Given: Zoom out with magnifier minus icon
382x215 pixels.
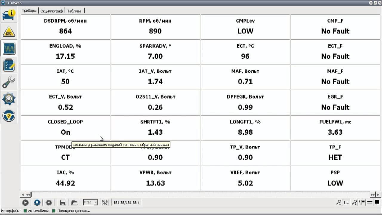Looking at the screenshot, I should [x=339, y=202].
